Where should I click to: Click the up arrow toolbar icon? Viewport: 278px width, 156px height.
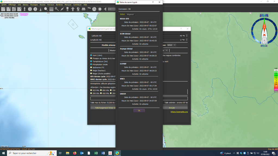point(73,9)
